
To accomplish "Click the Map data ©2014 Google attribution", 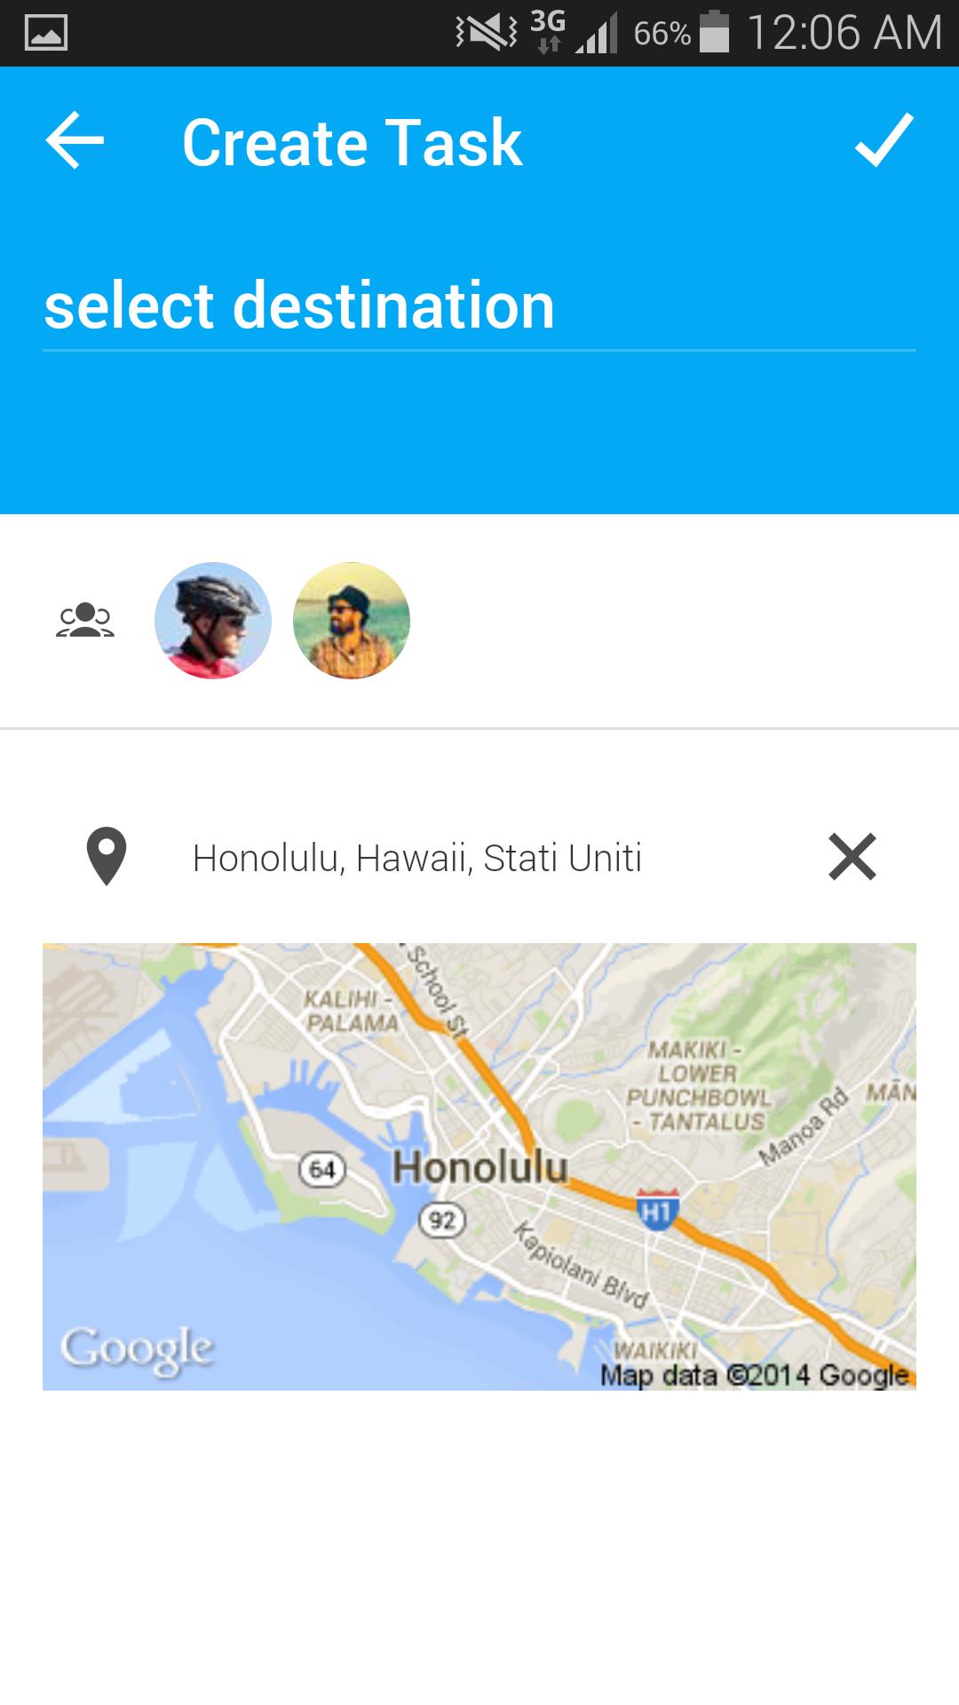I will pyautogui.click(x=755, y=1376).
